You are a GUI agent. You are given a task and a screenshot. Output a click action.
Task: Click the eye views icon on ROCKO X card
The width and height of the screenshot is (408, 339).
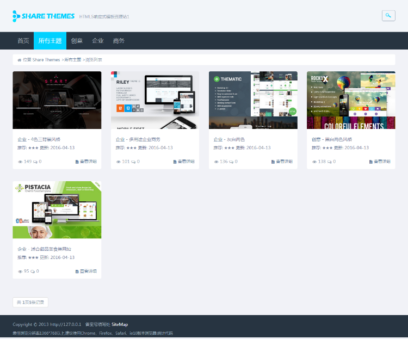(314, 162)
